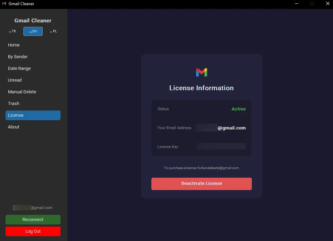Open the About page
333x241 pixels.
[33, 127]
